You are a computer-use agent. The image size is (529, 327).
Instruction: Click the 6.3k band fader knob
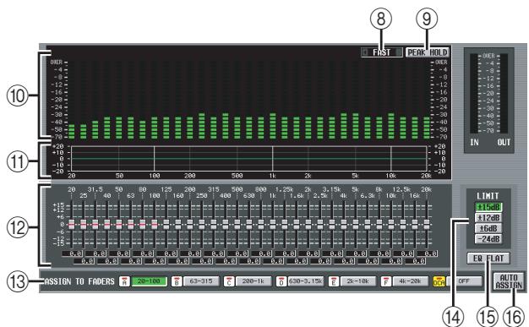(368, 225)
